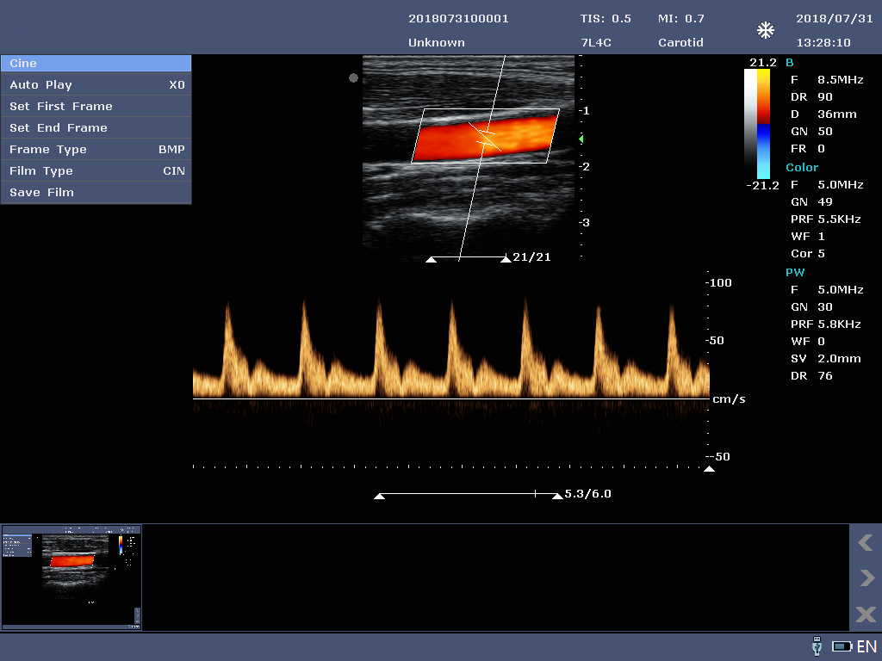Toggle Auto Play X0 option
This screenshot has width=882, height=661.
pyautogui.click(x=96, y=85)
